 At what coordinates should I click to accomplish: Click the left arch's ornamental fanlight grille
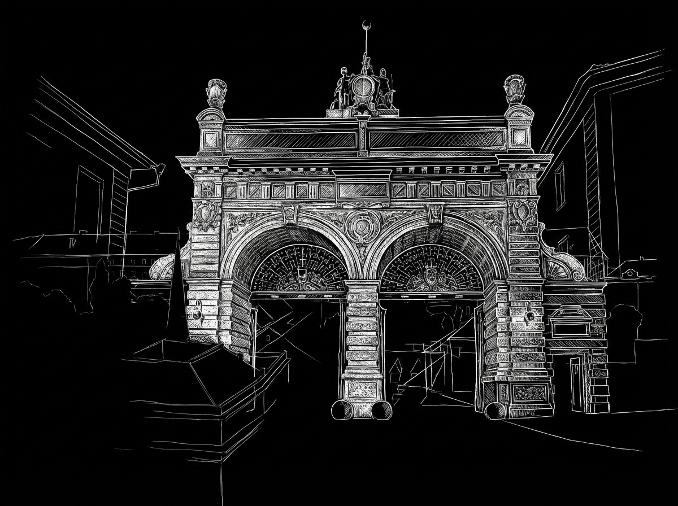click(x=300, y=269)
